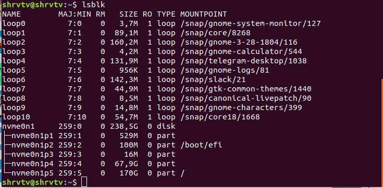Click the disk type value
The width and height of the screenshot is (383, 188).
[x=166, y=126]
